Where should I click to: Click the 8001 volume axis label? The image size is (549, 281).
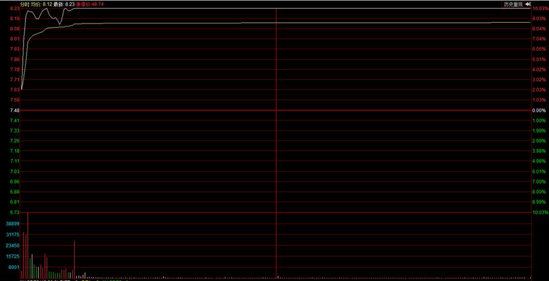14,267
